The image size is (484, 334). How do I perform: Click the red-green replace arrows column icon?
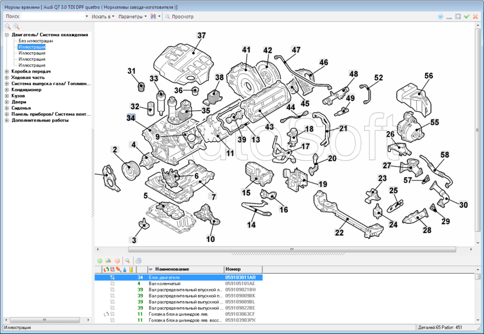click(x=106, y=269)
